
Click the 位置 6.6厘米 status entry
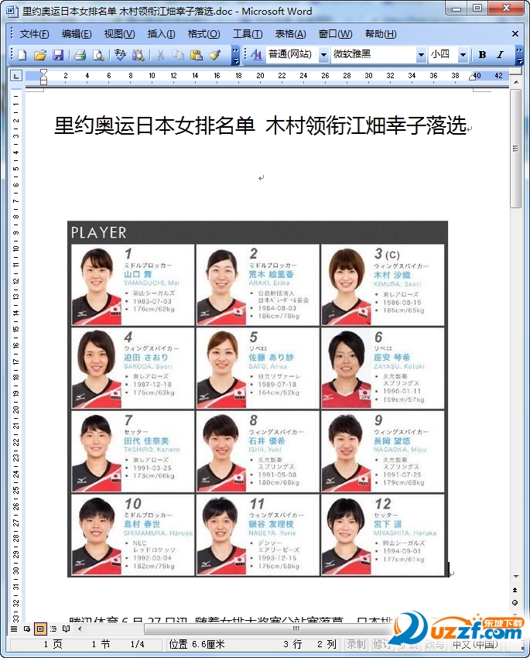(197, 644)
